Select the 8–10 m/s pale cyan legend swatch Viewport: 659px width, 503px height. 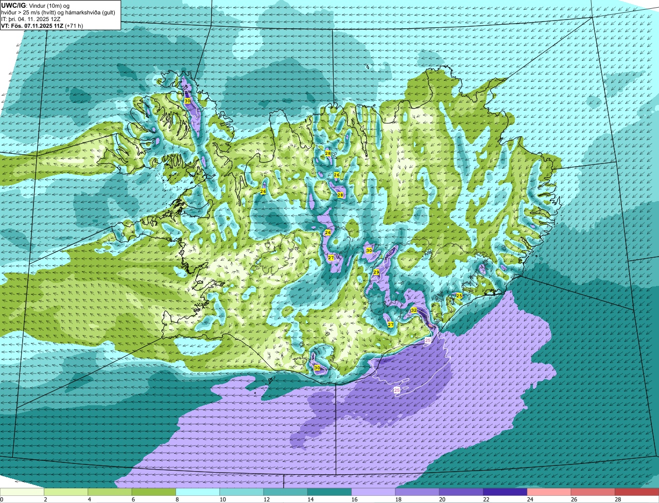point(198,492)
